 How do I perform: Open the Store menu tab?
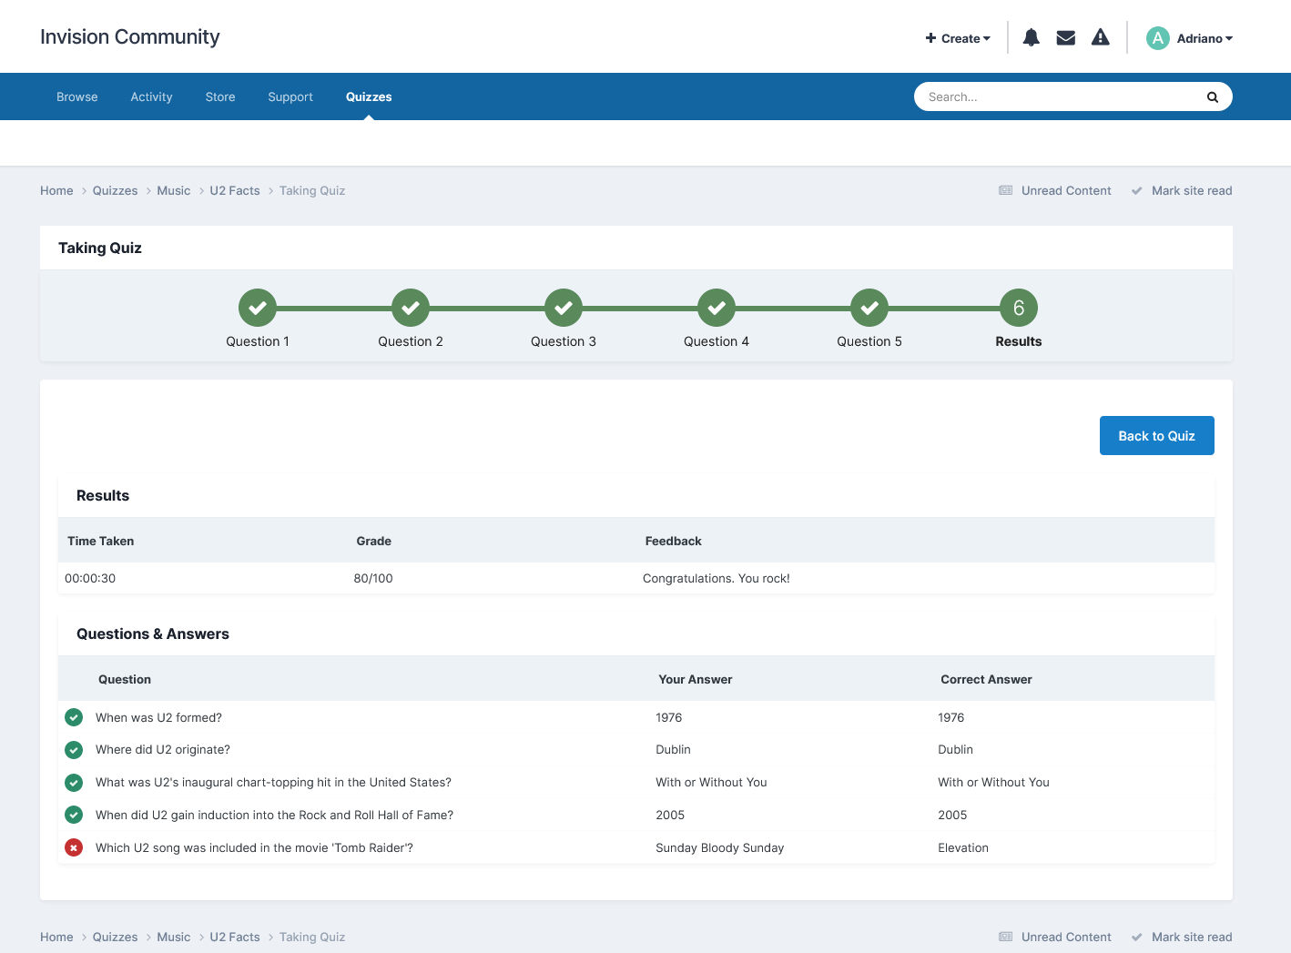(220, 96)
